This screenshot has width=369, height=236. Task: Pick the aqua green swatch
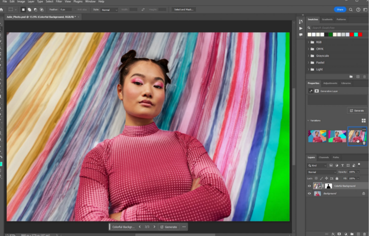[x=356, y=35]
